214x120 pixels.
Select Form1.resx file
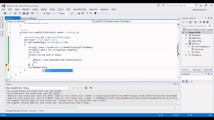tap(199, 49)
